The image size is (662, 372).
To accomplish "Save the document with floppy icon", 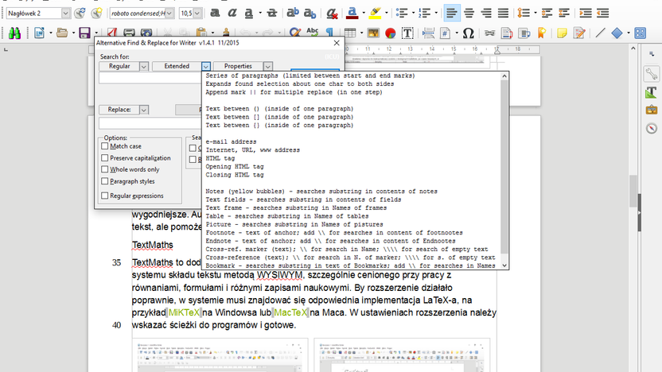I will tap(84, 33).
